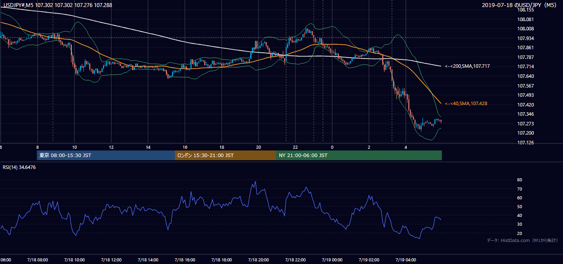Click hour label 12 under price chart
The height and width of the screenshot is (264, 563).
pyautogui.click(x=111, y=147)
